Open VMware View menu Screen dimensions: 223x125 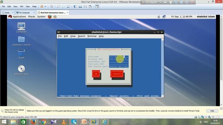(x=15, y=7)
